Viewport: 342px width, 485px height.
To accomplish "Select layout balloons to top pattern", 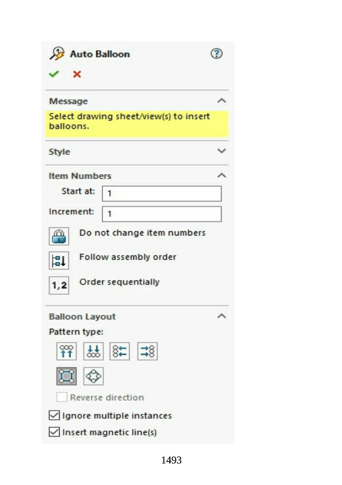I will [x=67, y=351].
